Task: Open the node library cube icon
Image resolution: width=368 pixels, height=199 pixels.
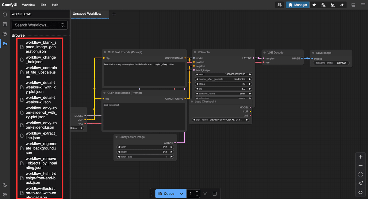Action: pos(5,34)
